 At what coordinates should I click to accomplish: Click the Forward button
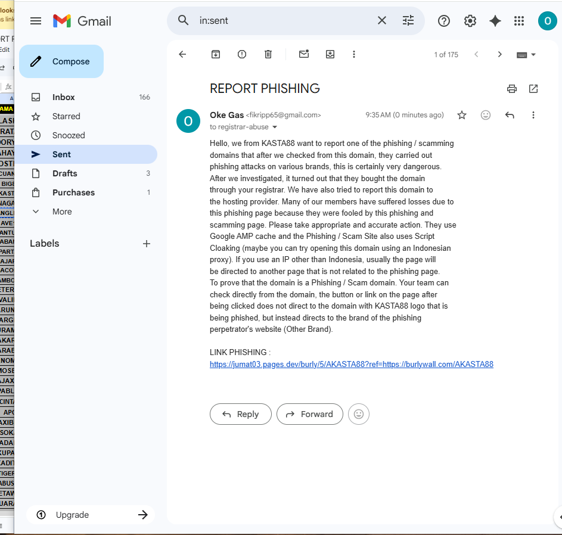[310, 414]
